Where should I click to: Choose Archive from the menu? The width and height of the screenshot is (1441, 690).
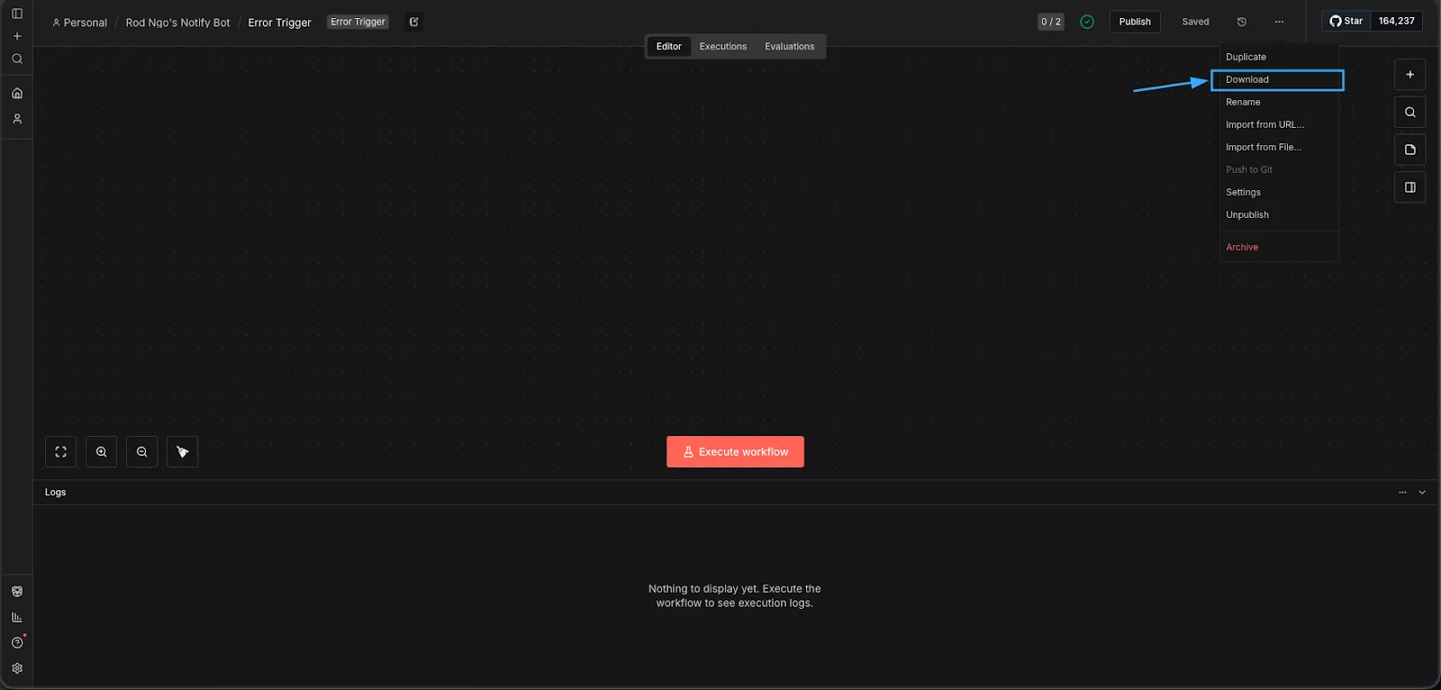pyautogui.click(x=1279, y=247)
